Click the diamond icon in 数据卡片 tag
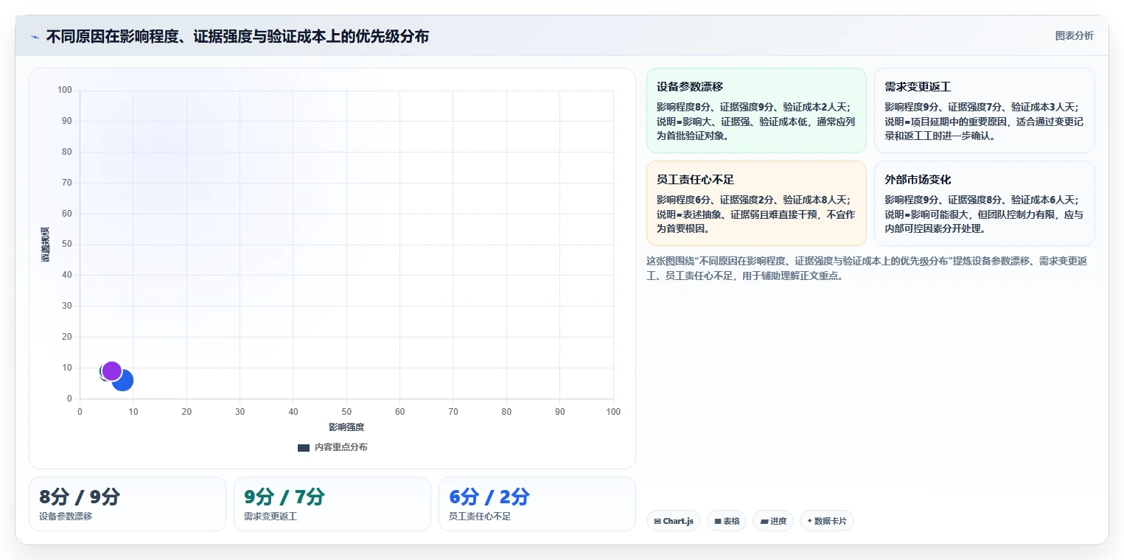 pos(810,521)
